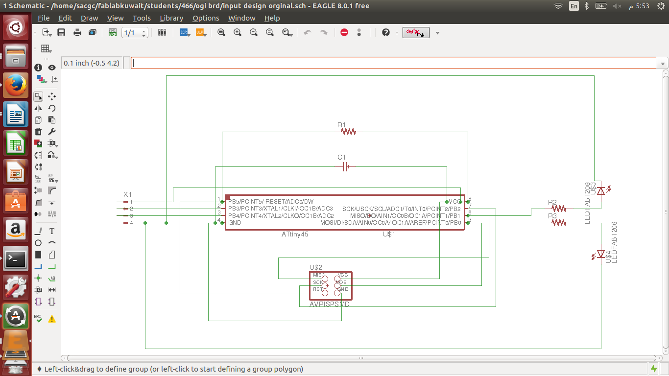
Task: Select the Junction tool
Action: 38,278
